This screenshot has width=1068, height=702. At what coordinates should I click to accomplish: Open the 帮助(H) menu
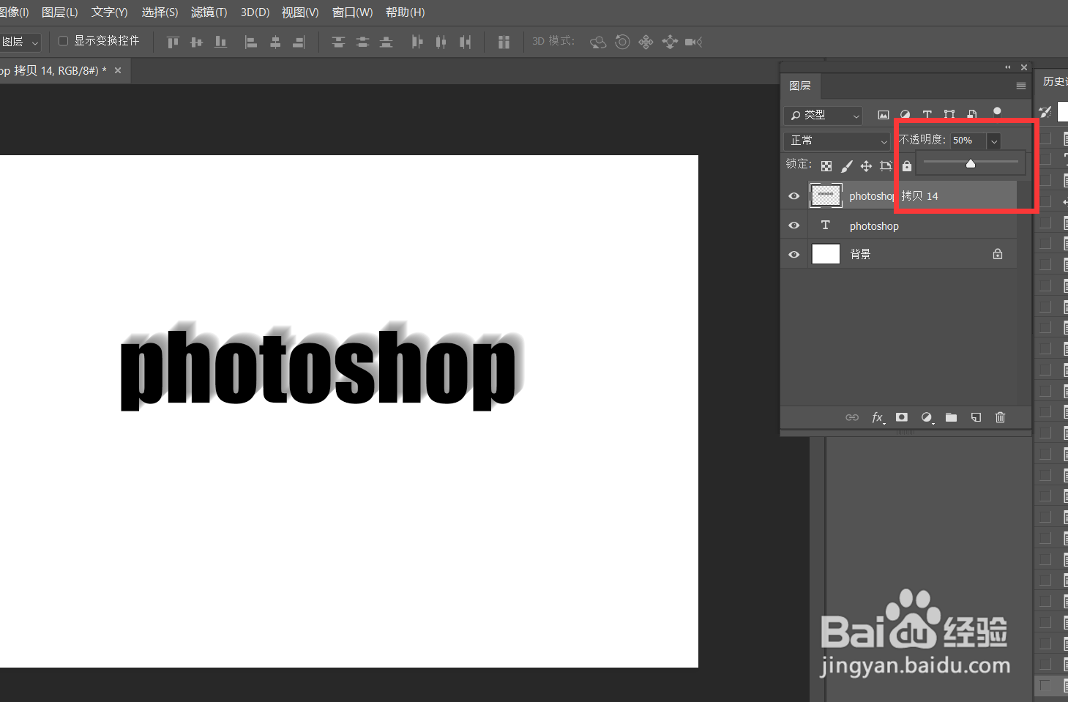[x=405, y=12]
